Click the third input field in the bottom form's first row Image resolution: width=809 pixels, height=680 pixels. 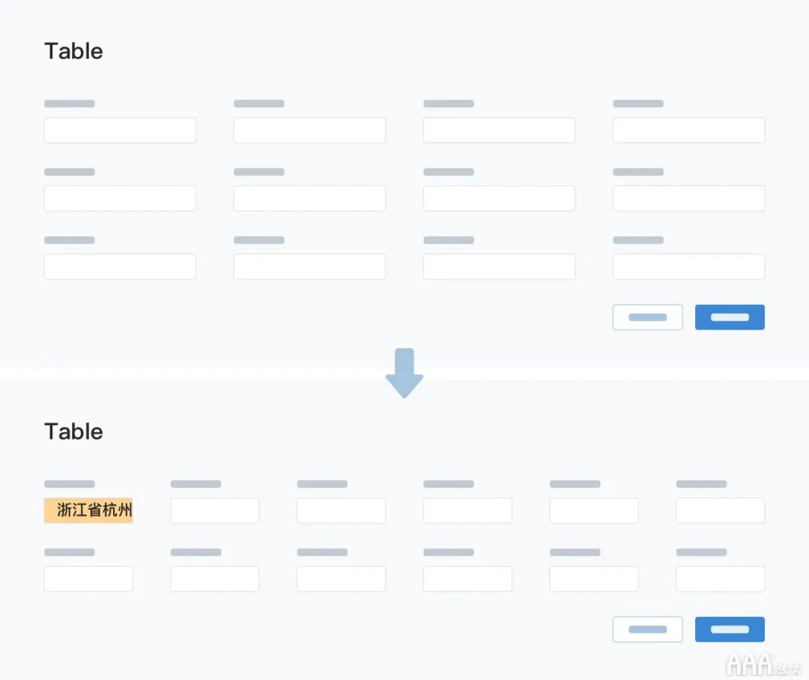341,510
